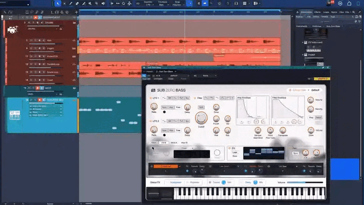Select Mono voice mode
Viewport: 364px width, 205px height.
(318, 118)
